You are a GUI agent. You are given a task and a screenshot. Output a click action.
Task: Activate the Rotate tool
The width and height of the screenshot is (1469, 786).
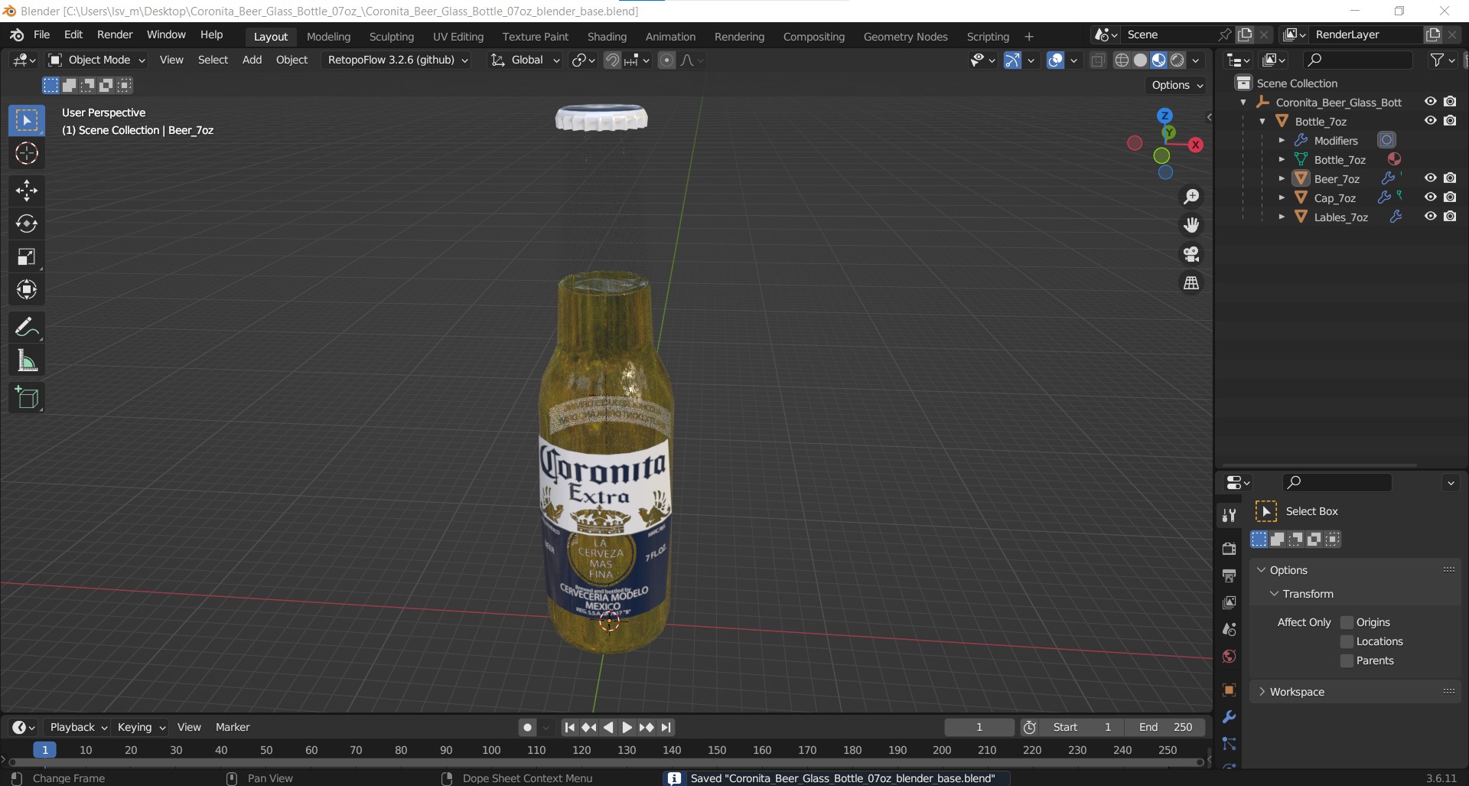[27, 223]
